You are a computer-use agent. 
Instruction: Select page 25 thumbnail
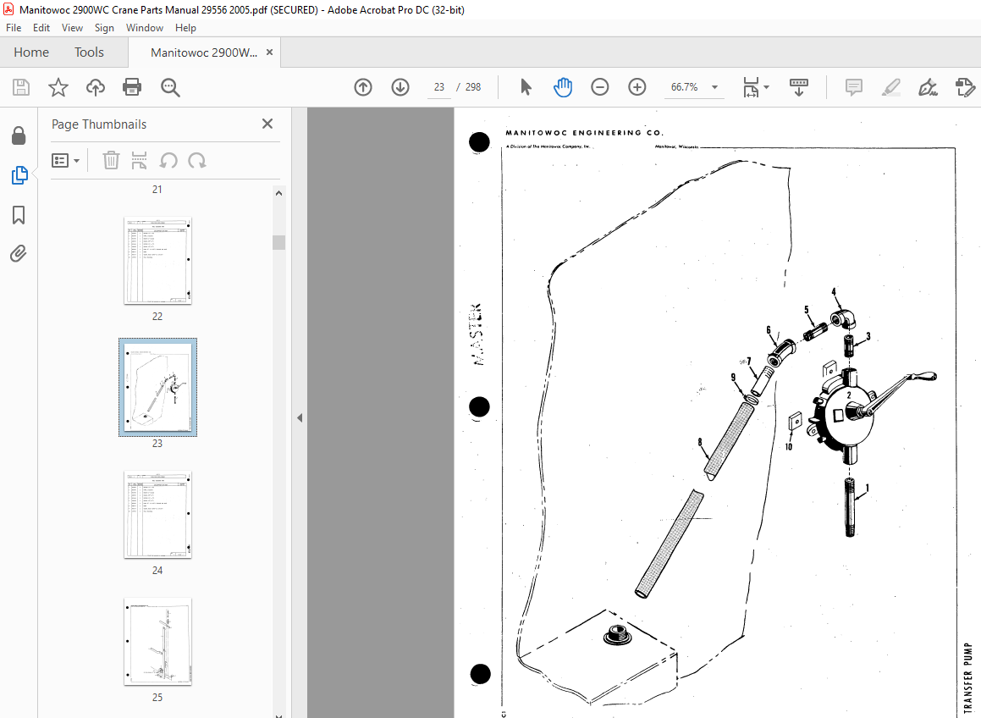point(157,642)
